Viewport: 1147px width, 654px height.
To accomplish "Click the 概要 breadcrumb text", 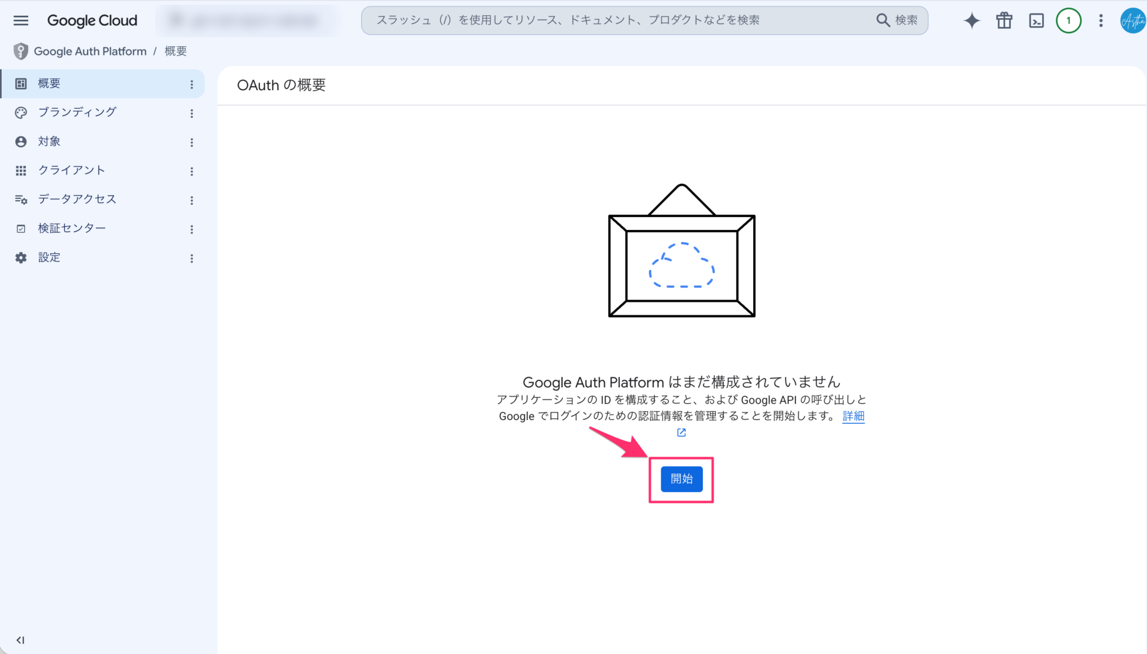I will 176,51.
